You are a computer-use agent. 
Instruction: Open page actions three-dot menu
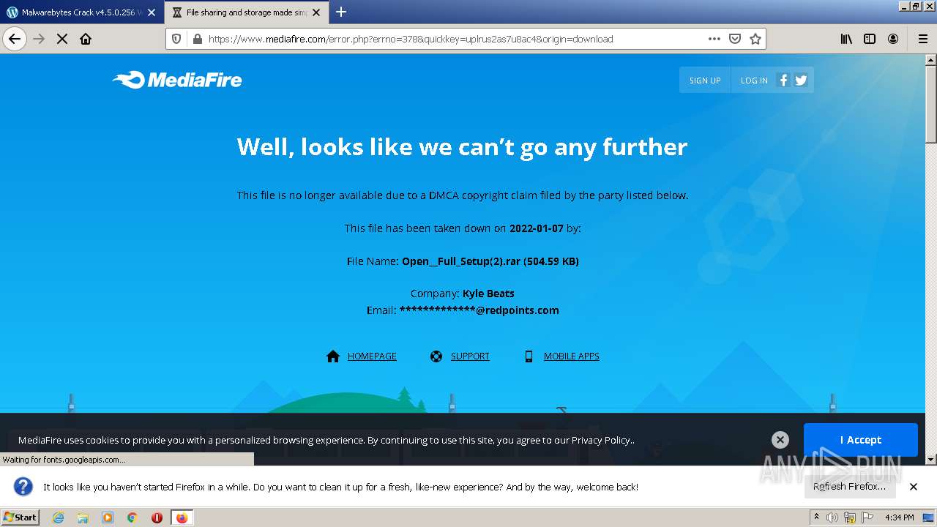coord(714,39)
